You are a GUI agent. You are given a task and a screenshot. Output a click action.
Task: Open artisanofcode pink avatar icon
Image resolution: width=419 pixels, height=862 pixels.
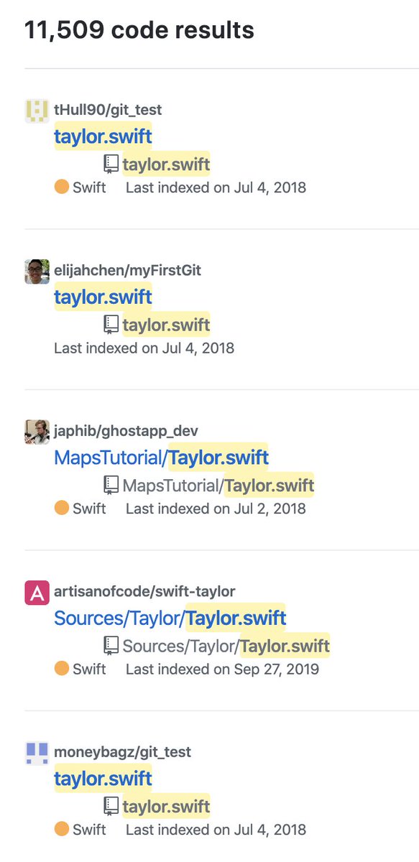tap(37, 593)
